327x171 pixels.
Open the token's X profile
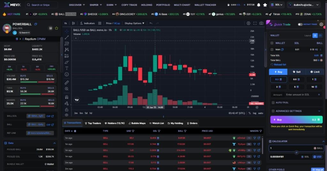click(15, 33)
